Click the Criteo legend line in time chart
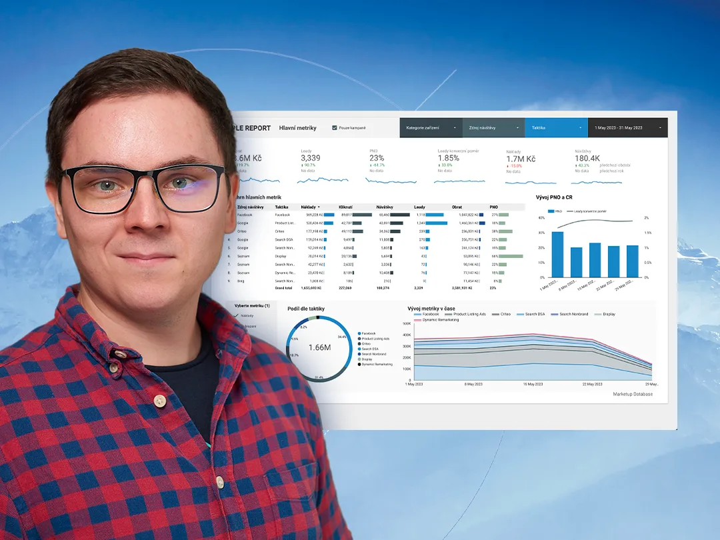The image size is (720, 540). pyautogui.click(x=495, y=314)
